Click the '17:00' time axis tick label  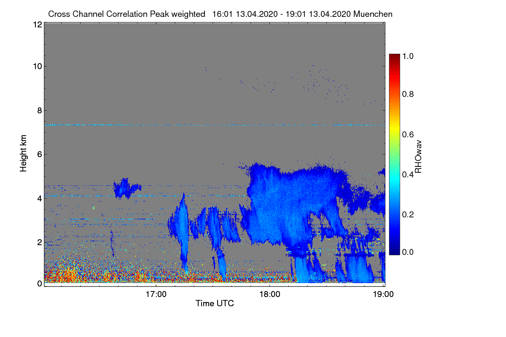click(x=156, y=294)
